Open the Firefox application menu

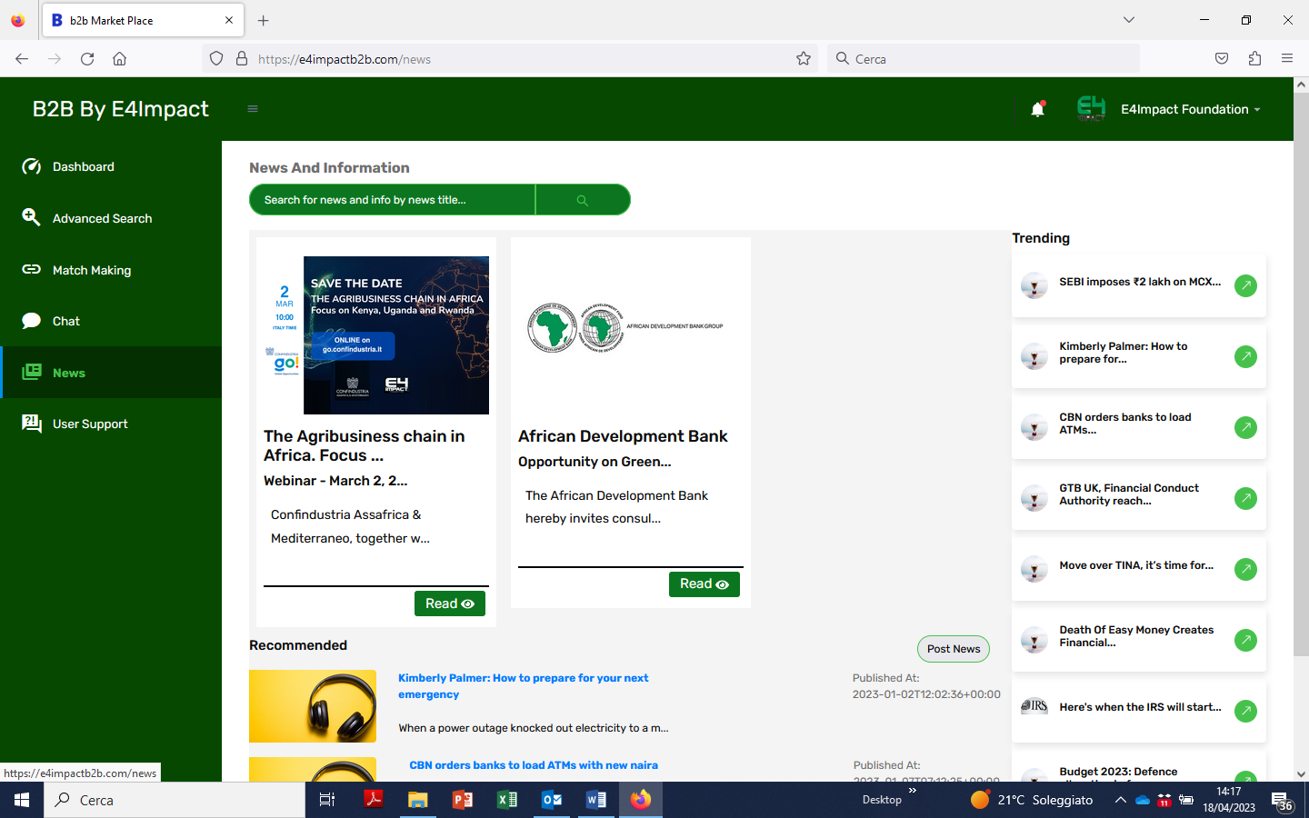(x=1287, y=59)
